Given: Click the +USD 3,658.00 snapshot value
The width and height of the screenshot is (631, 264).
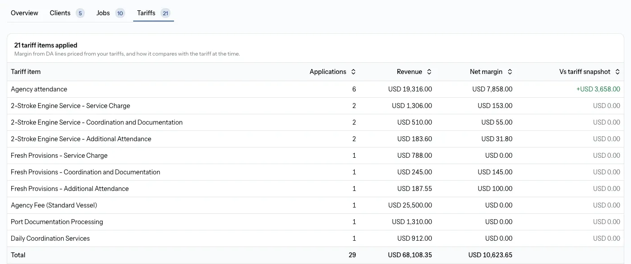Looking at the screenshot, I should click(598, 89).
